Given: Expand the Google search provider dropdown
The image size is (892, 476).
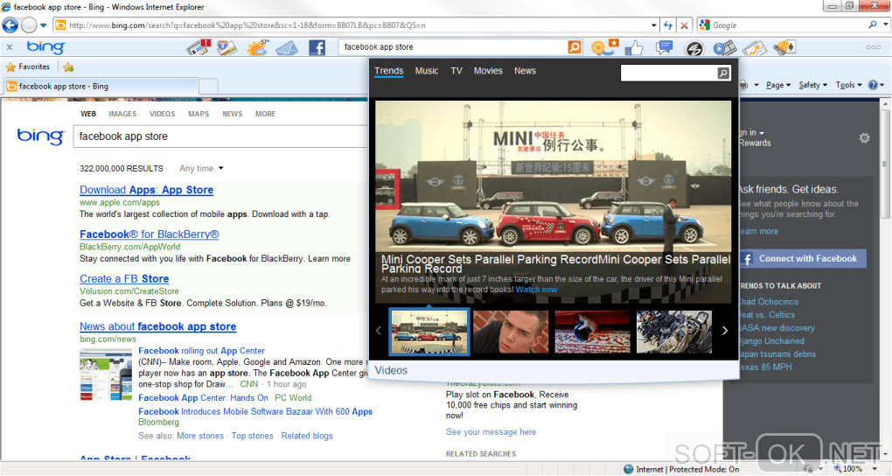Looking at the screenshot, I should point(886,25).
